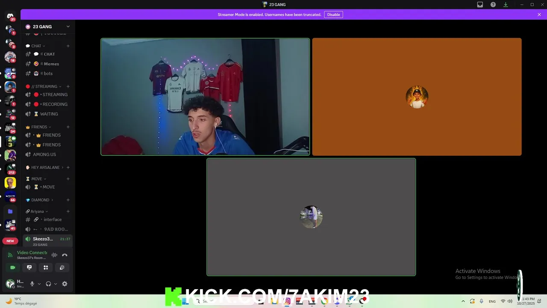
Task: Create channel in HEY ARSALANE category
Action: click(68, 167)
